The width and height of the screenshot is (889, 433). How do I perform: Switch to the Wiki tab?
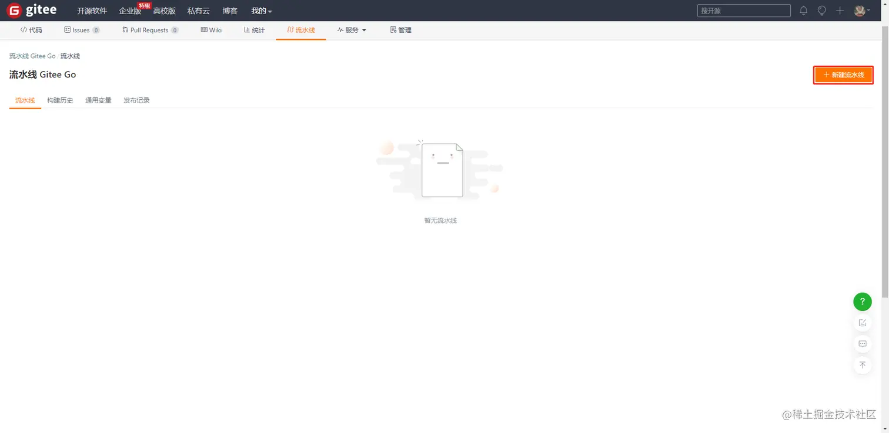point(211,30)
